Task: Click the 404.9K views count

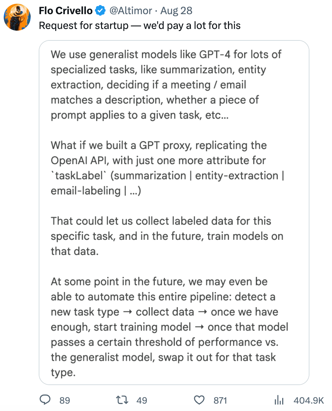Action: [x=308, y=400]
